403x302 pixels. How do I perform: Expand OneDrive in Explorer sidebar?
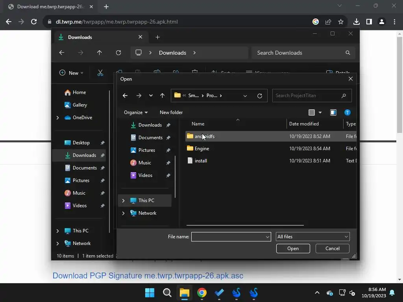coord(57,118)
